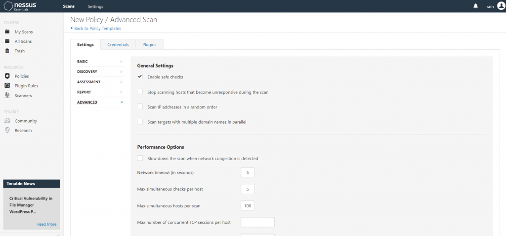Click the All Scans folder icon

(7, 41)
